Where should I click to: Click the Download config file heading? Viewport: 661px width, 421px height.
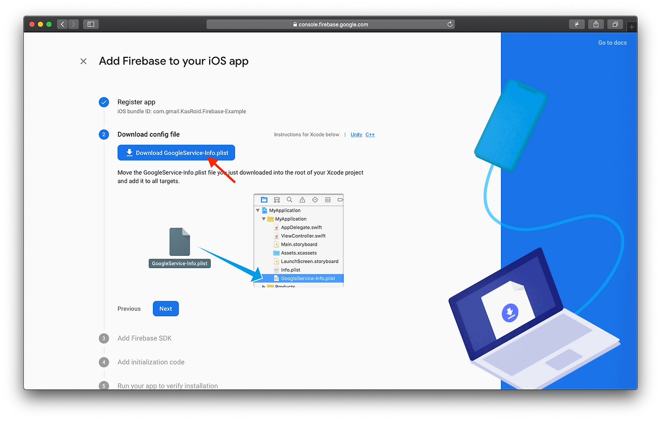[x=149, y=134]
